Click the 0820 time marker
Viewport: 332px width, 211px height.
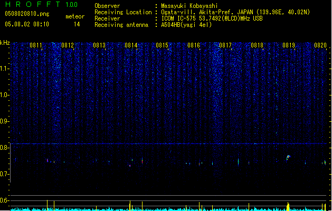[x=320, y=45]
